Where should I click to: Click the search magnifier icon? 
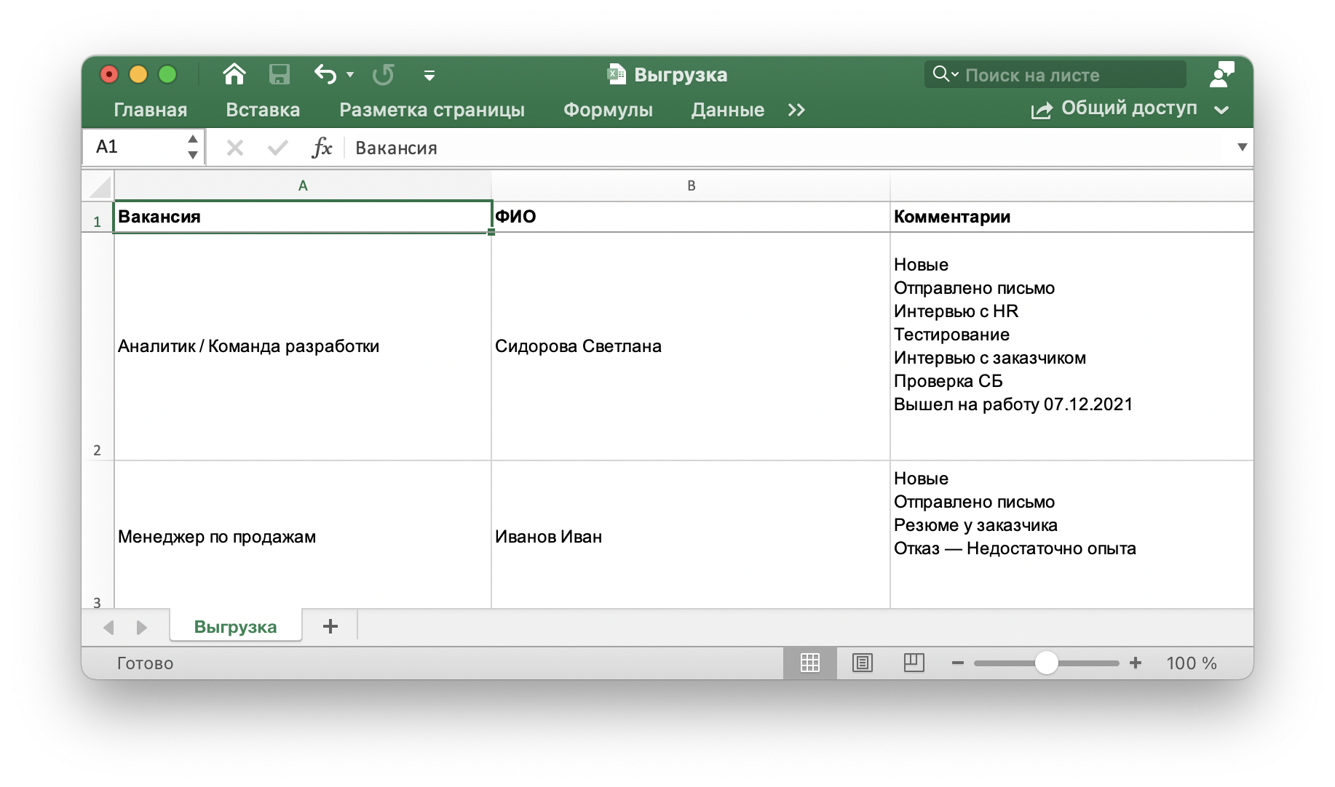pos(941,74)
